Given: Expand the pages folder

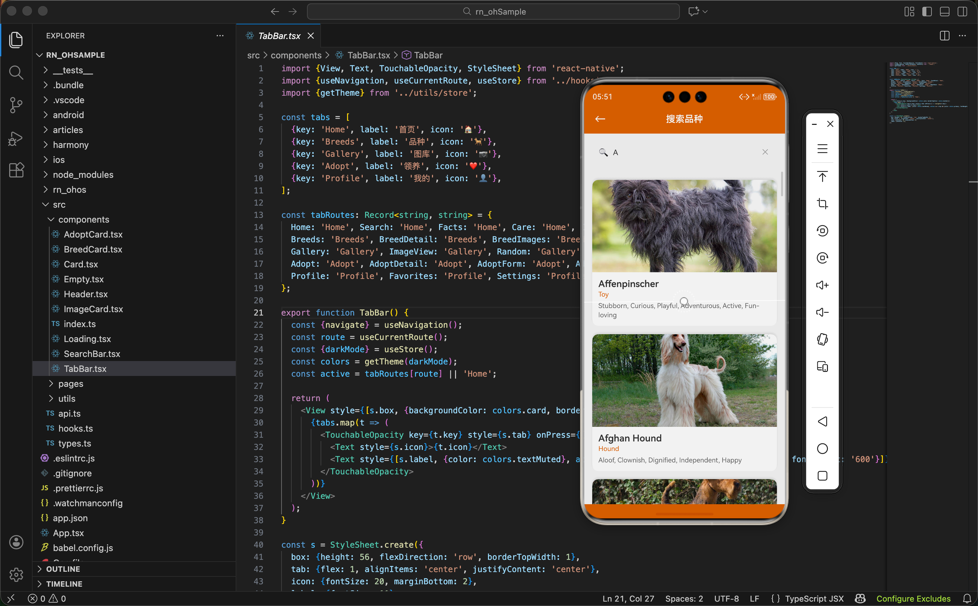Looking at the screenshot, I should point(71,383).
